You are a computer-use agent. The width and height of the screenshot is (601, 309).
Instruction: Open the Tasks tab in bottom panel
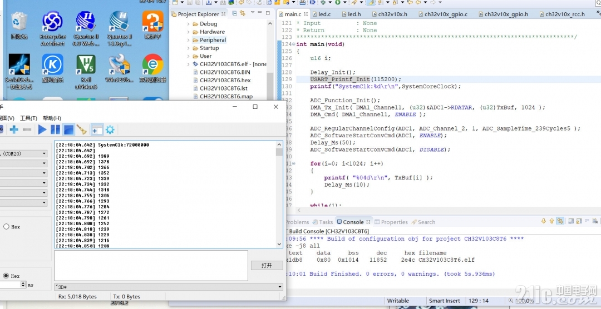pos(323,222)
